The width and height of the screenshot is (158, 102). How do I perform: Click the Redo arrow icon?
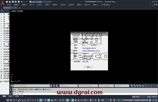click(26, 2)
